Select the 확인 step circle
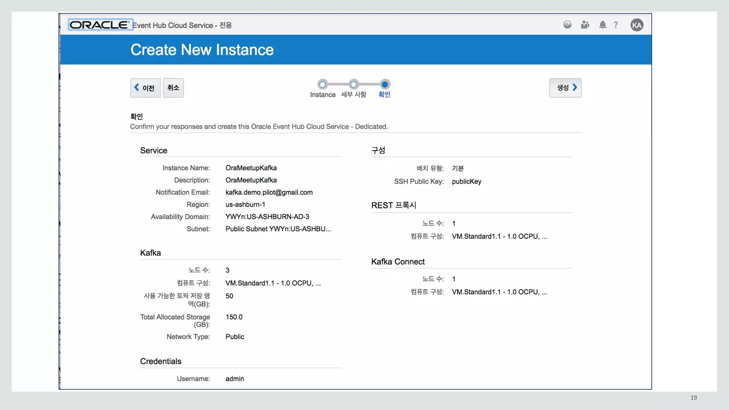The image size is (729, 410). [x=384, y=84]
